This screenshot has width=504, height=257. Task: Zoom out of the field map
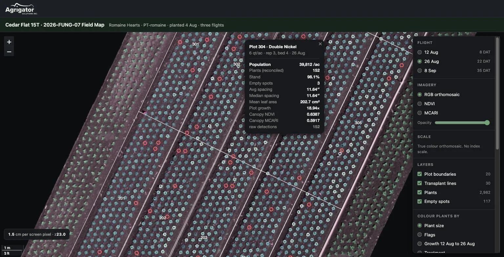click(x=9, y=52)
